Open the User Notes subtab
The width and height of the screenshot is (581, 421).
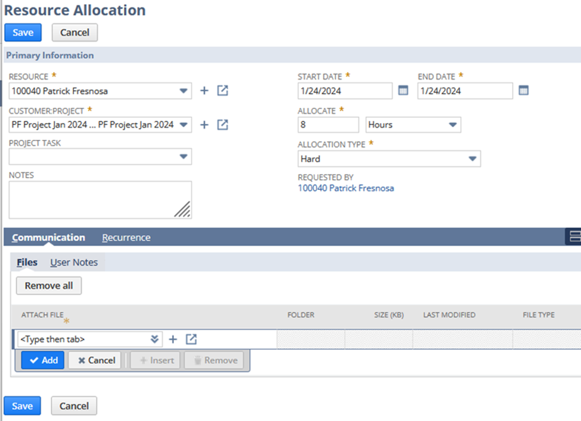[74, 263]
